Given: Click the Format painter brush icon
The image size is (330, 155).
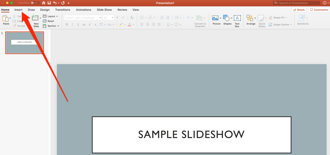Looking at the screenshot, I should (14, 26).
